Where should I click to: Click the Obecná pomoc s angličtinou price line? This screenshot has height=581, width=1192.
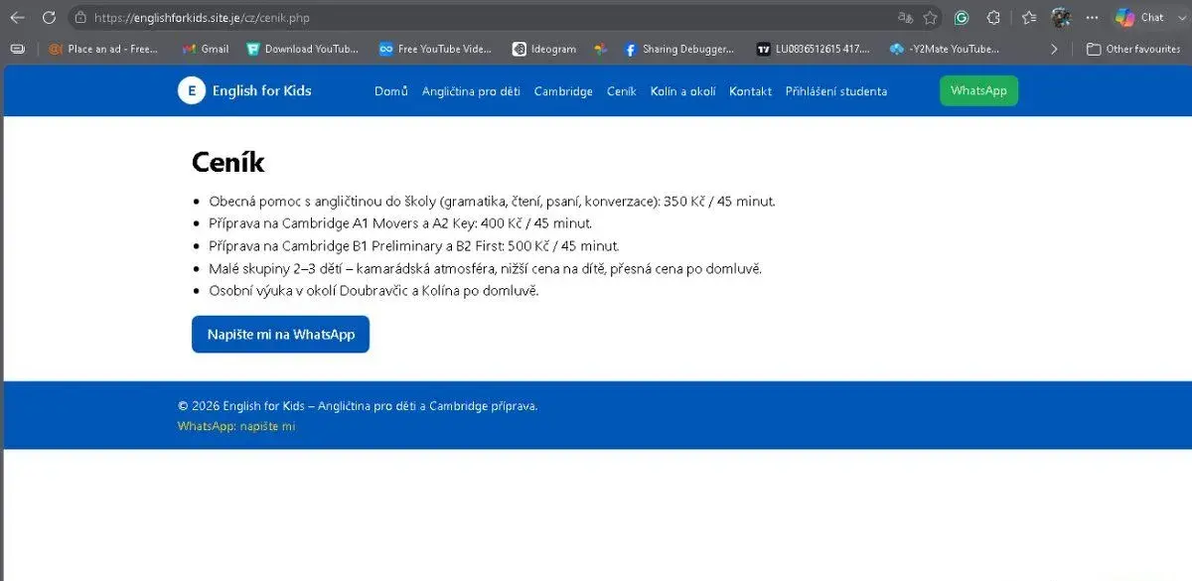tap(492, 202)
